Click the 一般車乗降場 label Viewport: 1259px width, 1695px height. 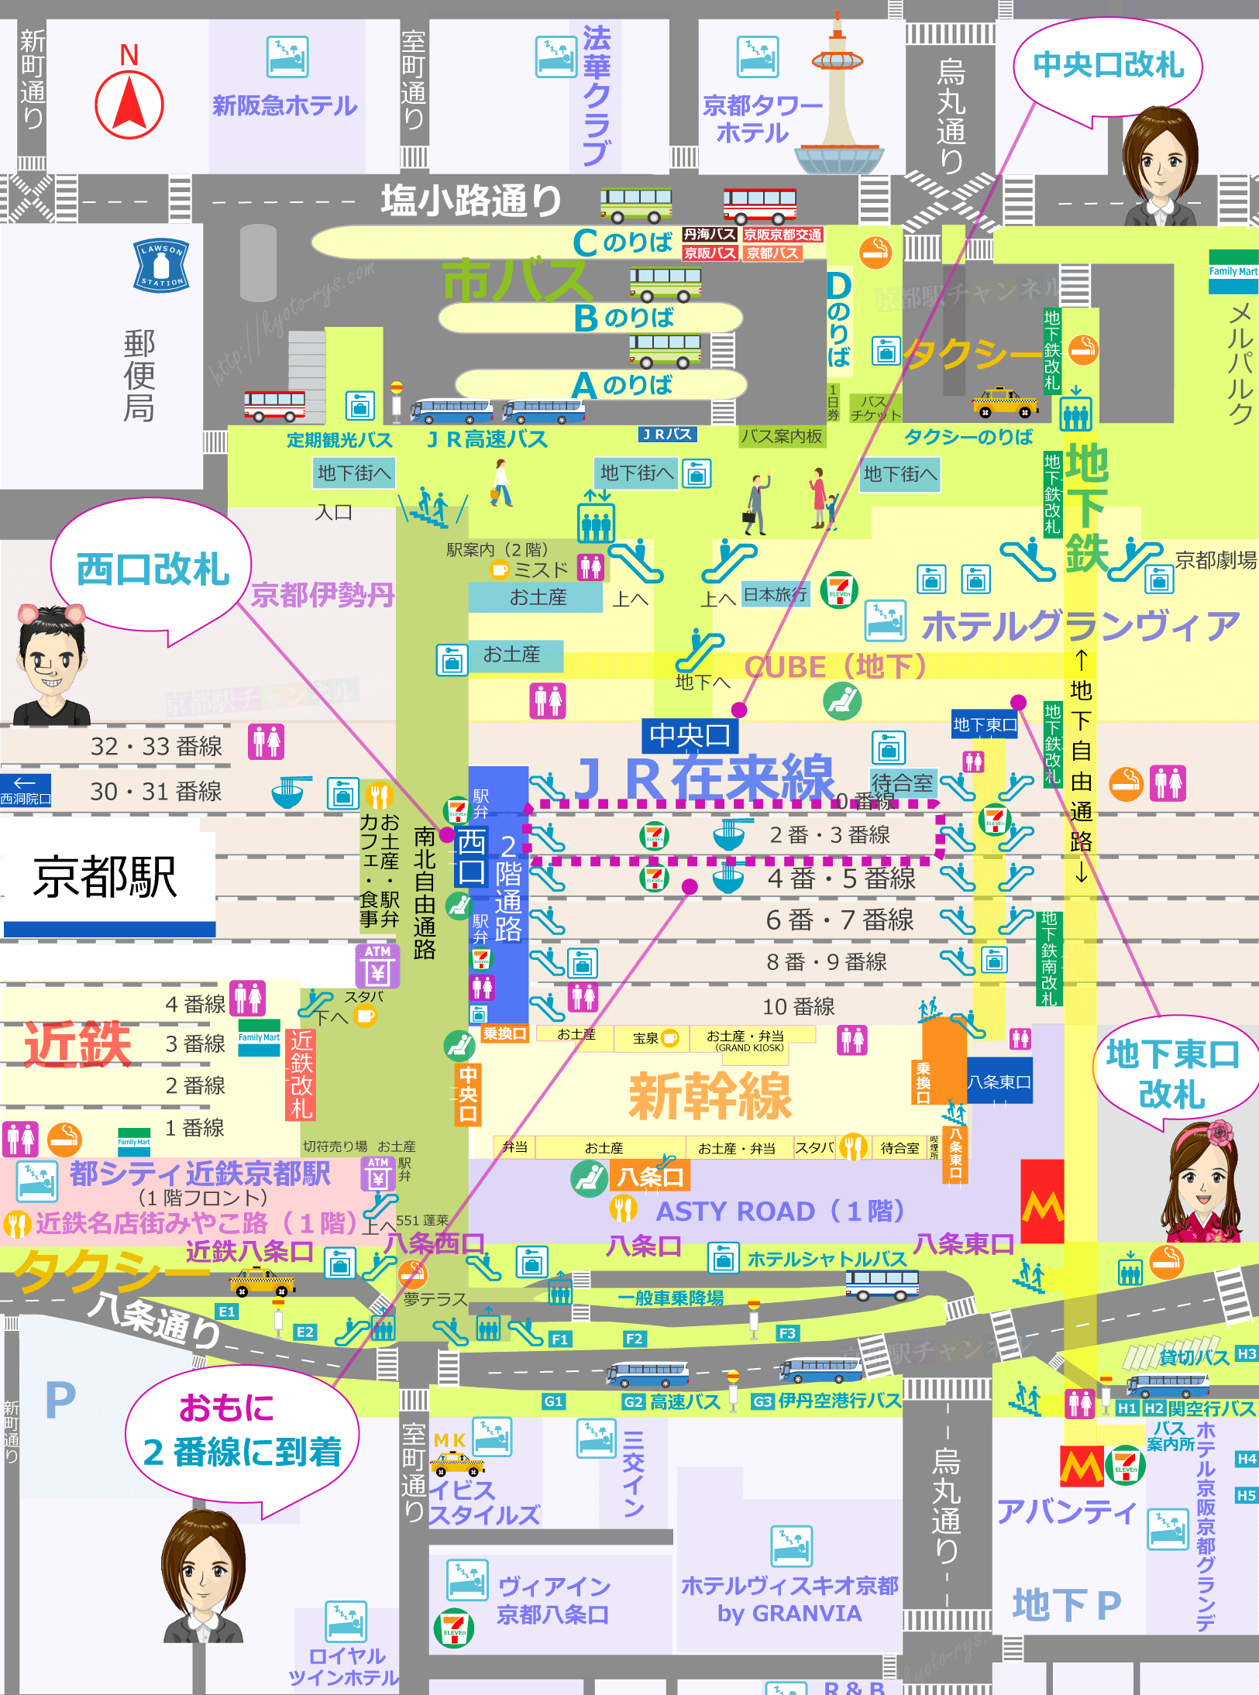point(670,1298)
